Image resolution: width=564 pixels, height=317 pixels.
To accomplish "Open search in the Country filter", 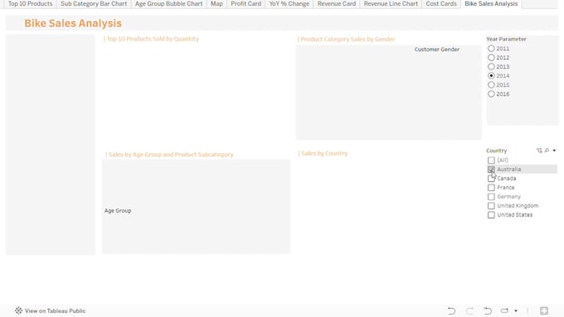I will (547, 151).
